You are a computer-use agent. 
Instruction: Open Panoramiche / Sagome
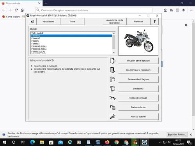click(x=138, y=79)
